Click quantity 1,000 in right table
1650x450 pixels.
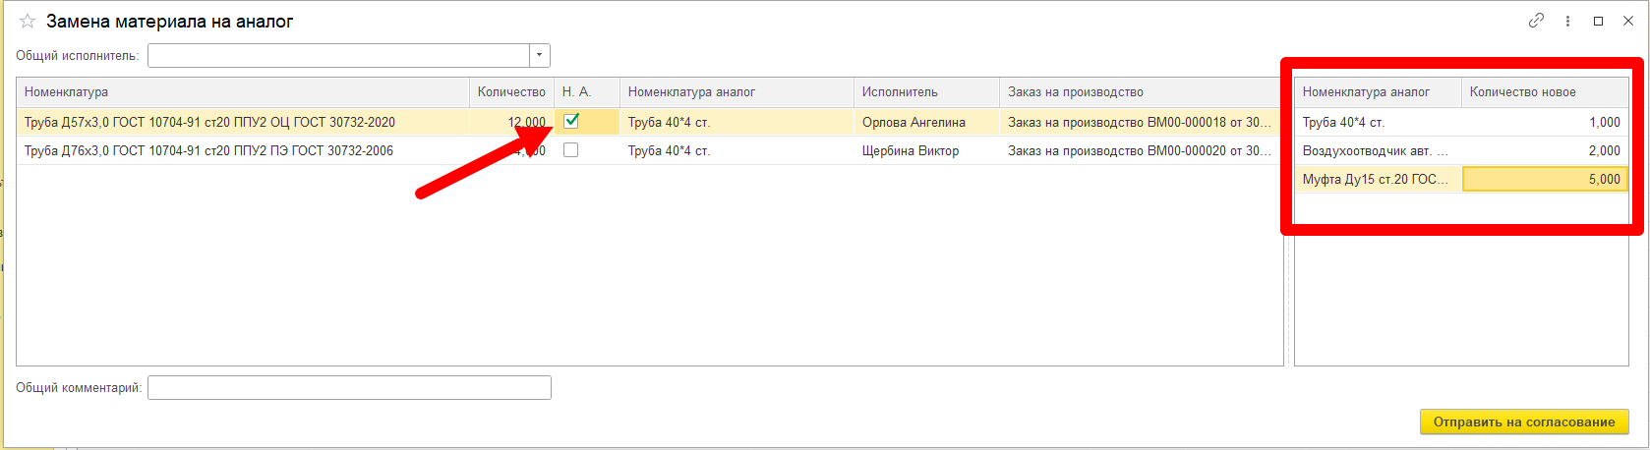(1545, 122)
